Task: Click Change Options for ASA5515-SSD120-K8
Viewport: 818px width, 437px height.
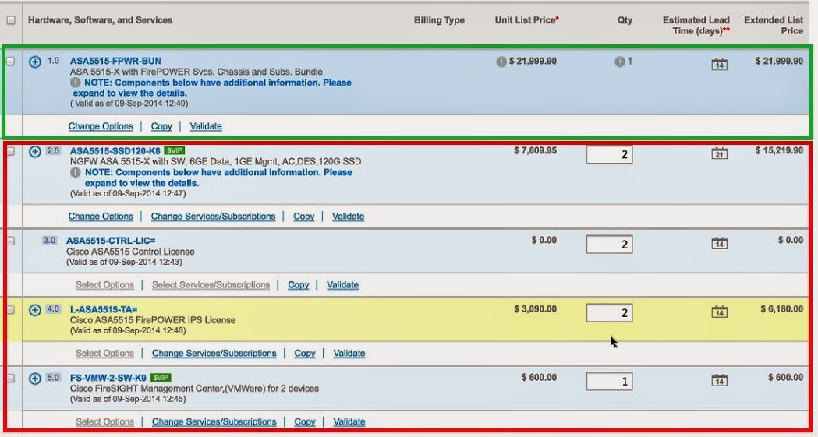Action: pyautogui.click(x=101, y=217)
